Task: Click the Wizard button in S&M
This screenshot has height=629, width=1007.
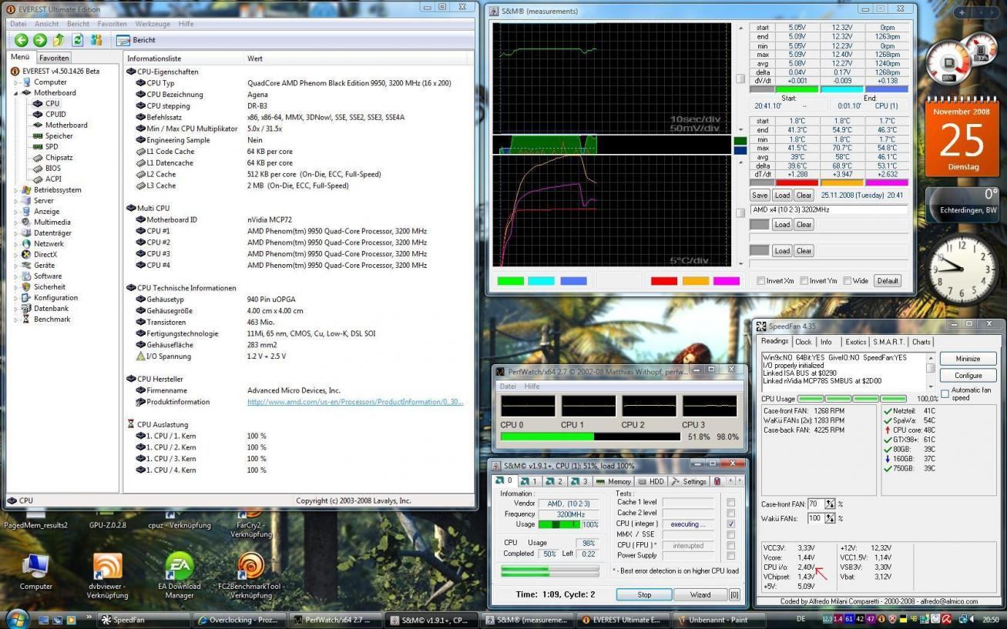Action: pyautogui.click(x=700, y=594)
